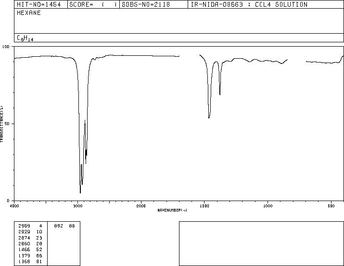The height and width of the screenshot is (266, 344).
Task: Select the molecular formula C6H14
Action: point(25,38)
